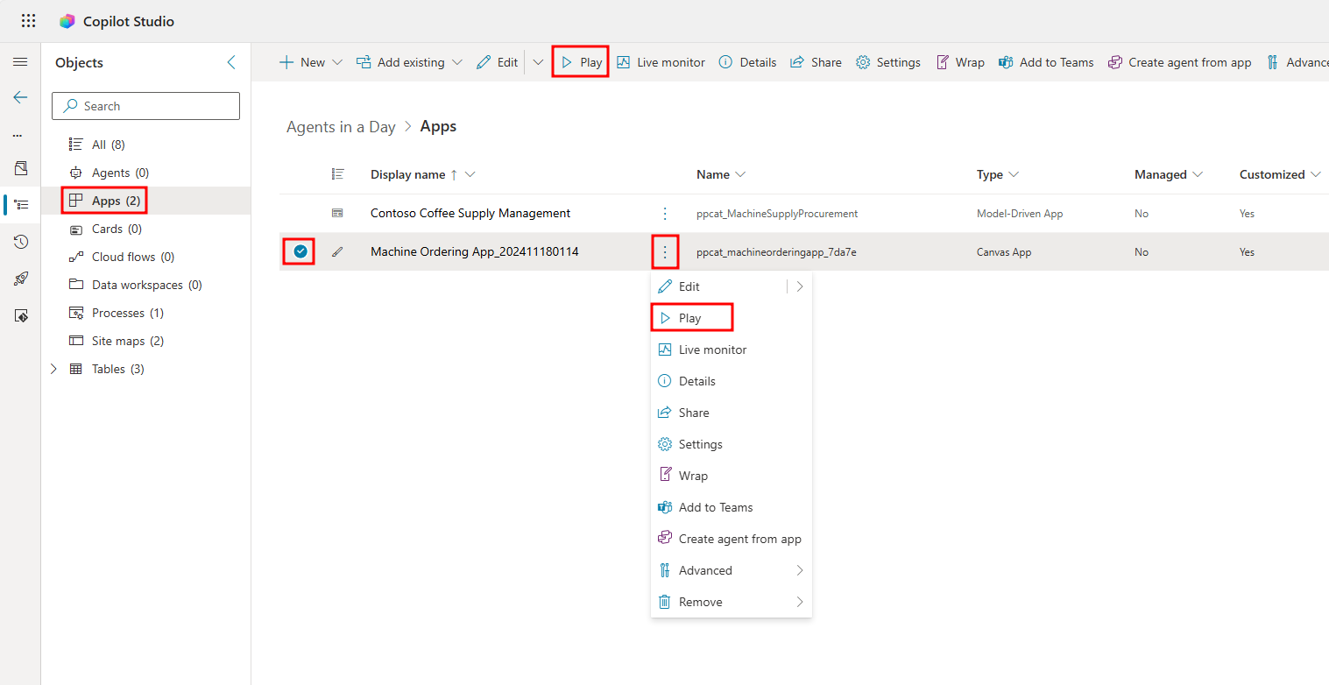Go back using the left rail arrow
The image size is (1329, 685).
20,97
